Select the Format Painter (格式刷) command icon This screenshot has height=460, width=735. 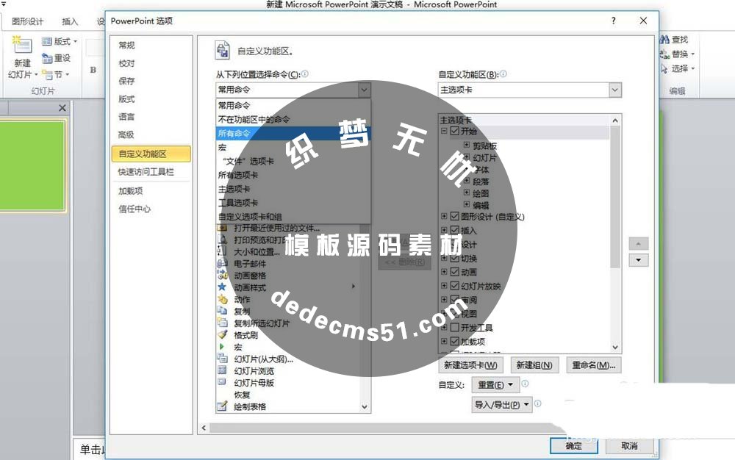point(220,334)
